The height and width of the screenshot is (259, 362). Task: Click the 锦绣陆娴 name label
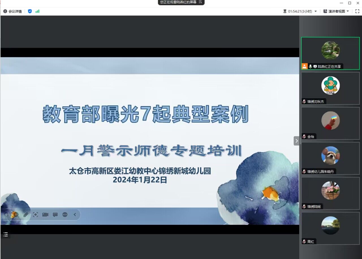[314, 207]
